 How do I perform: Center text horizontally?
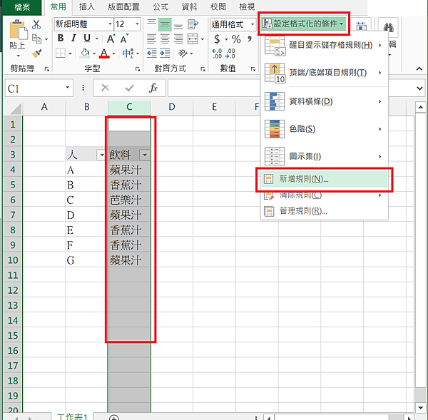(165, 39)
